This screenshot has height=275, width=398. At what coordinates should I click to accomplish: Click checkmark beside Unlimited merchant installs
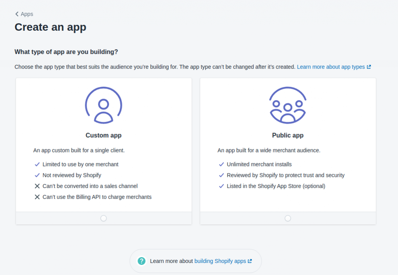tap(221, 164)
